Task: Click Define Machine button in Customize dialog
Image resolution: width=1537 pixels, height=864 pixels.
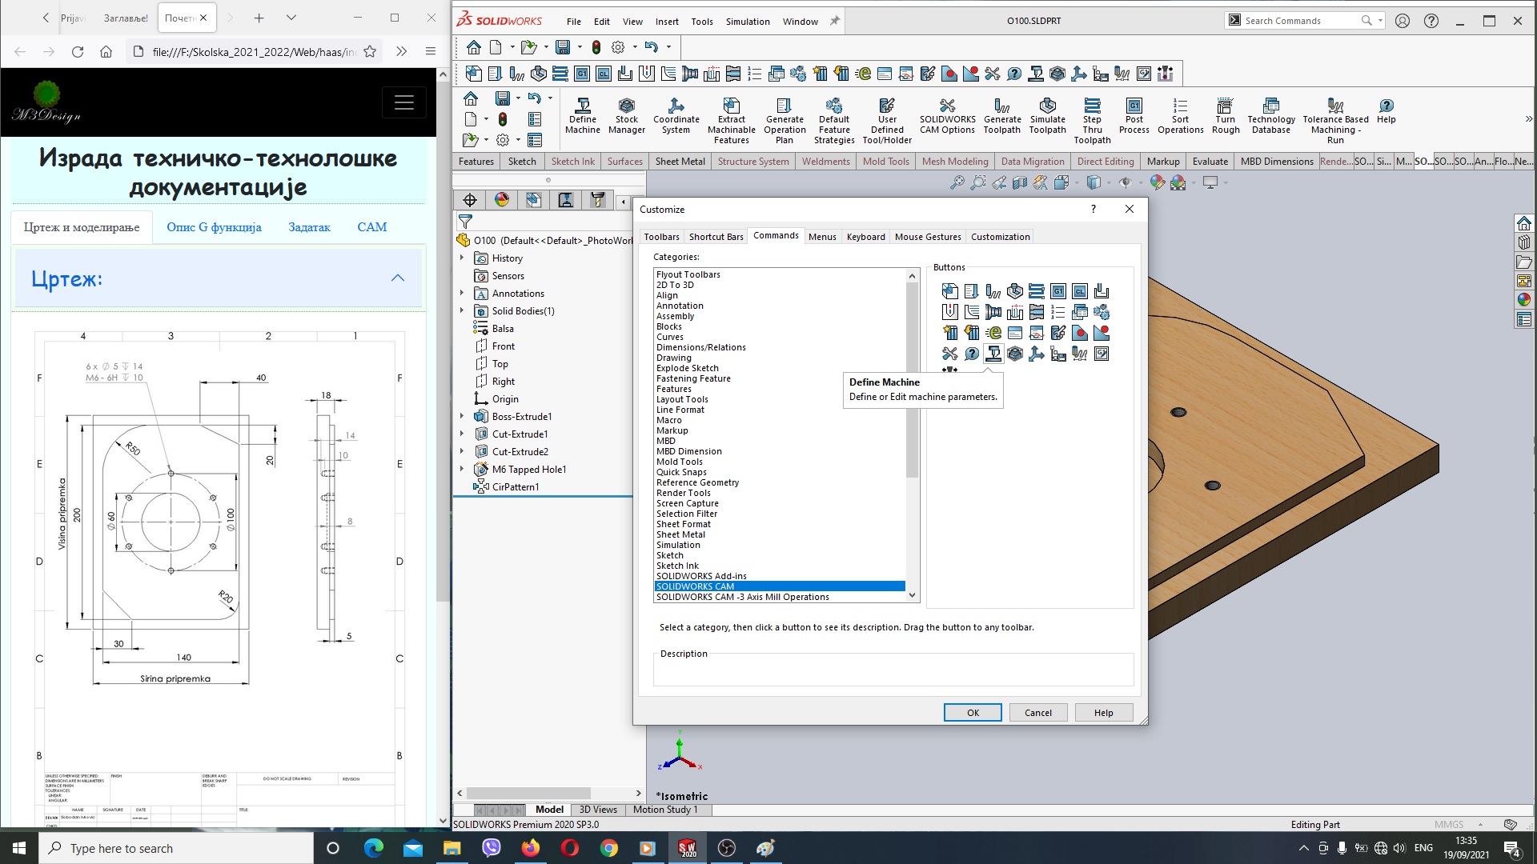Action: point(993,354)
